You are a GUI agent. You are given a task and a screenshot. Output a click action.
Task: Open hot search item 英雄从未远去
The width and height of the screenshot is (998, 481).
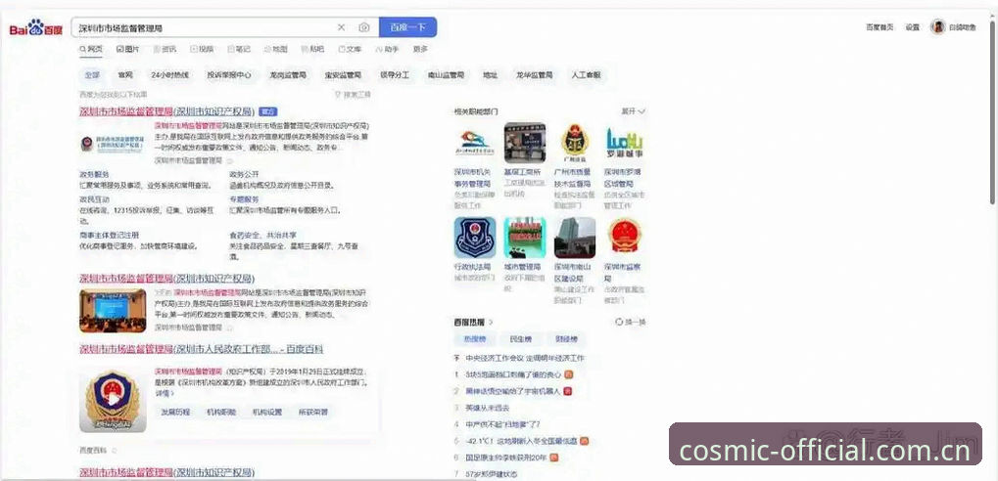pos(488,408)
